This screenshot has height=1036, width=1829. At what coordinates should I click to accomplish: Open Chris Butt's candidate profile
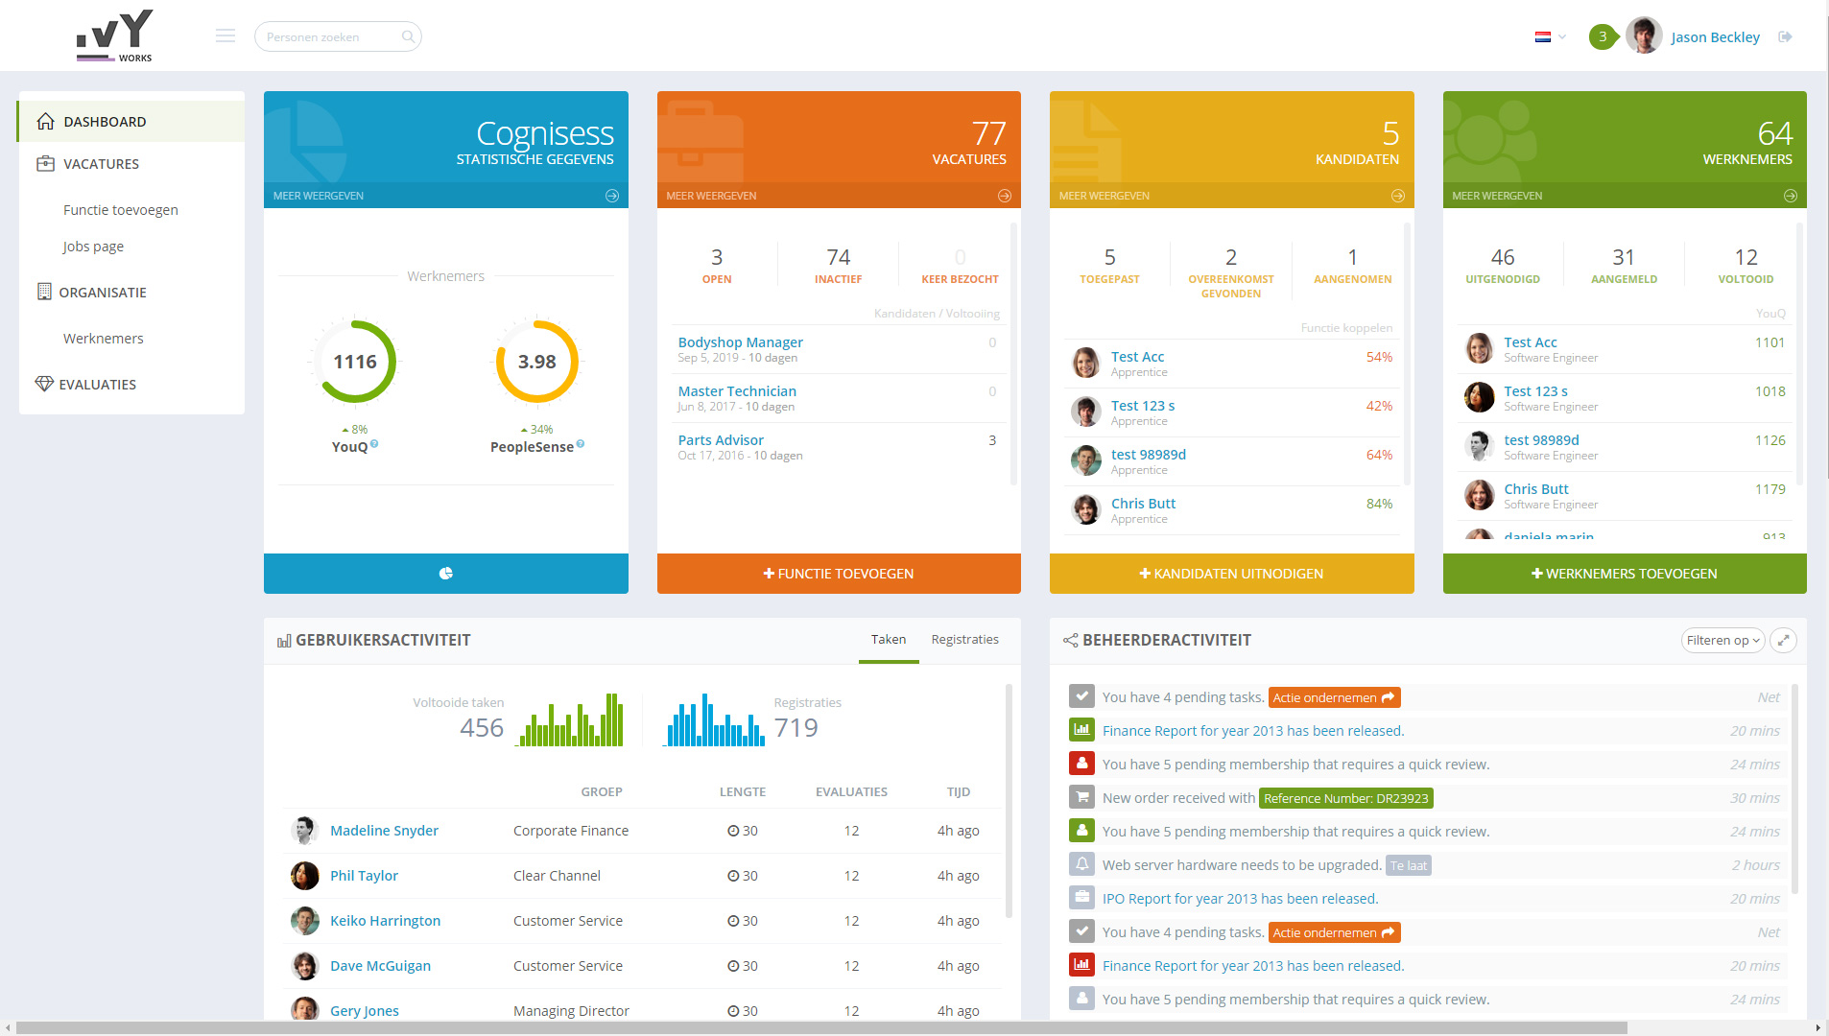point(1143,503)
